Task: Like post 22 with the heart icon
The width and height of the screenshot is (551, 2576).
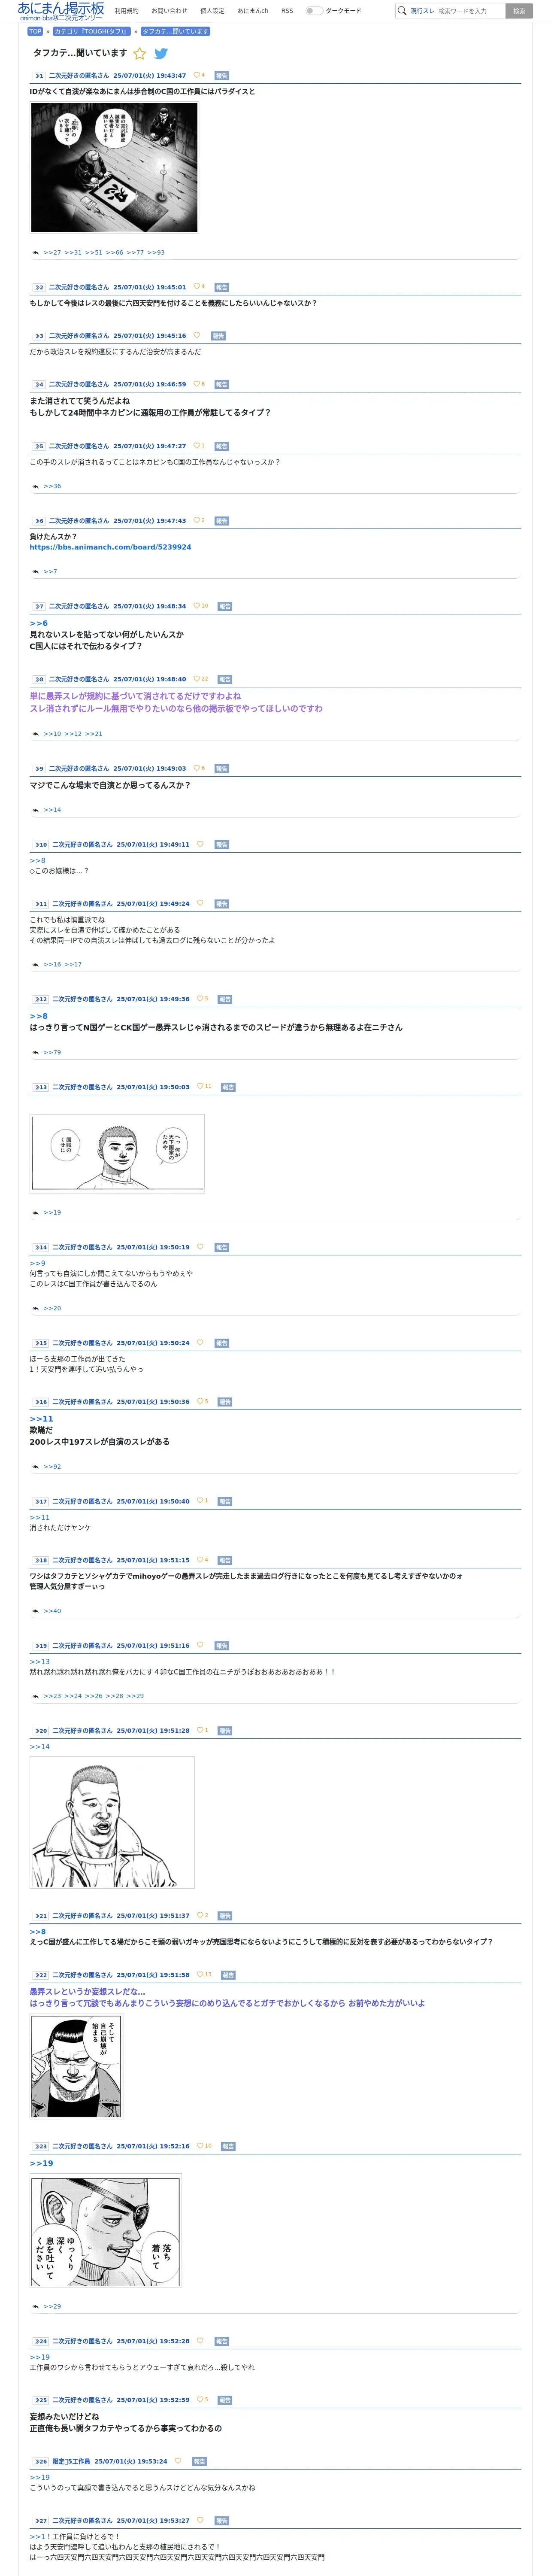Action: click(200, 1975)
